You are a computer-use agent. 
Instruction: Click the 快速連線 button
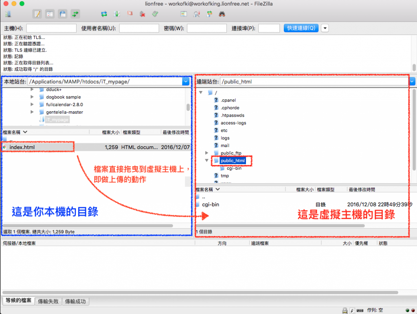[301, 28]
